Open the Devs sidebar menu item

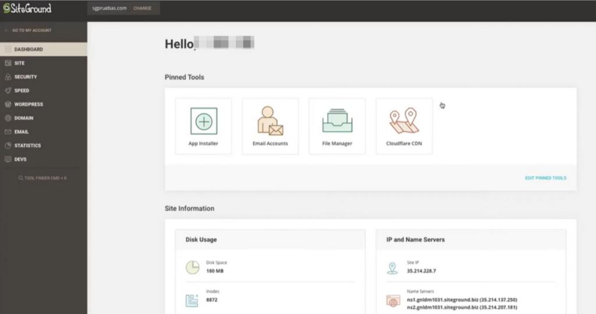coord(20,159)
